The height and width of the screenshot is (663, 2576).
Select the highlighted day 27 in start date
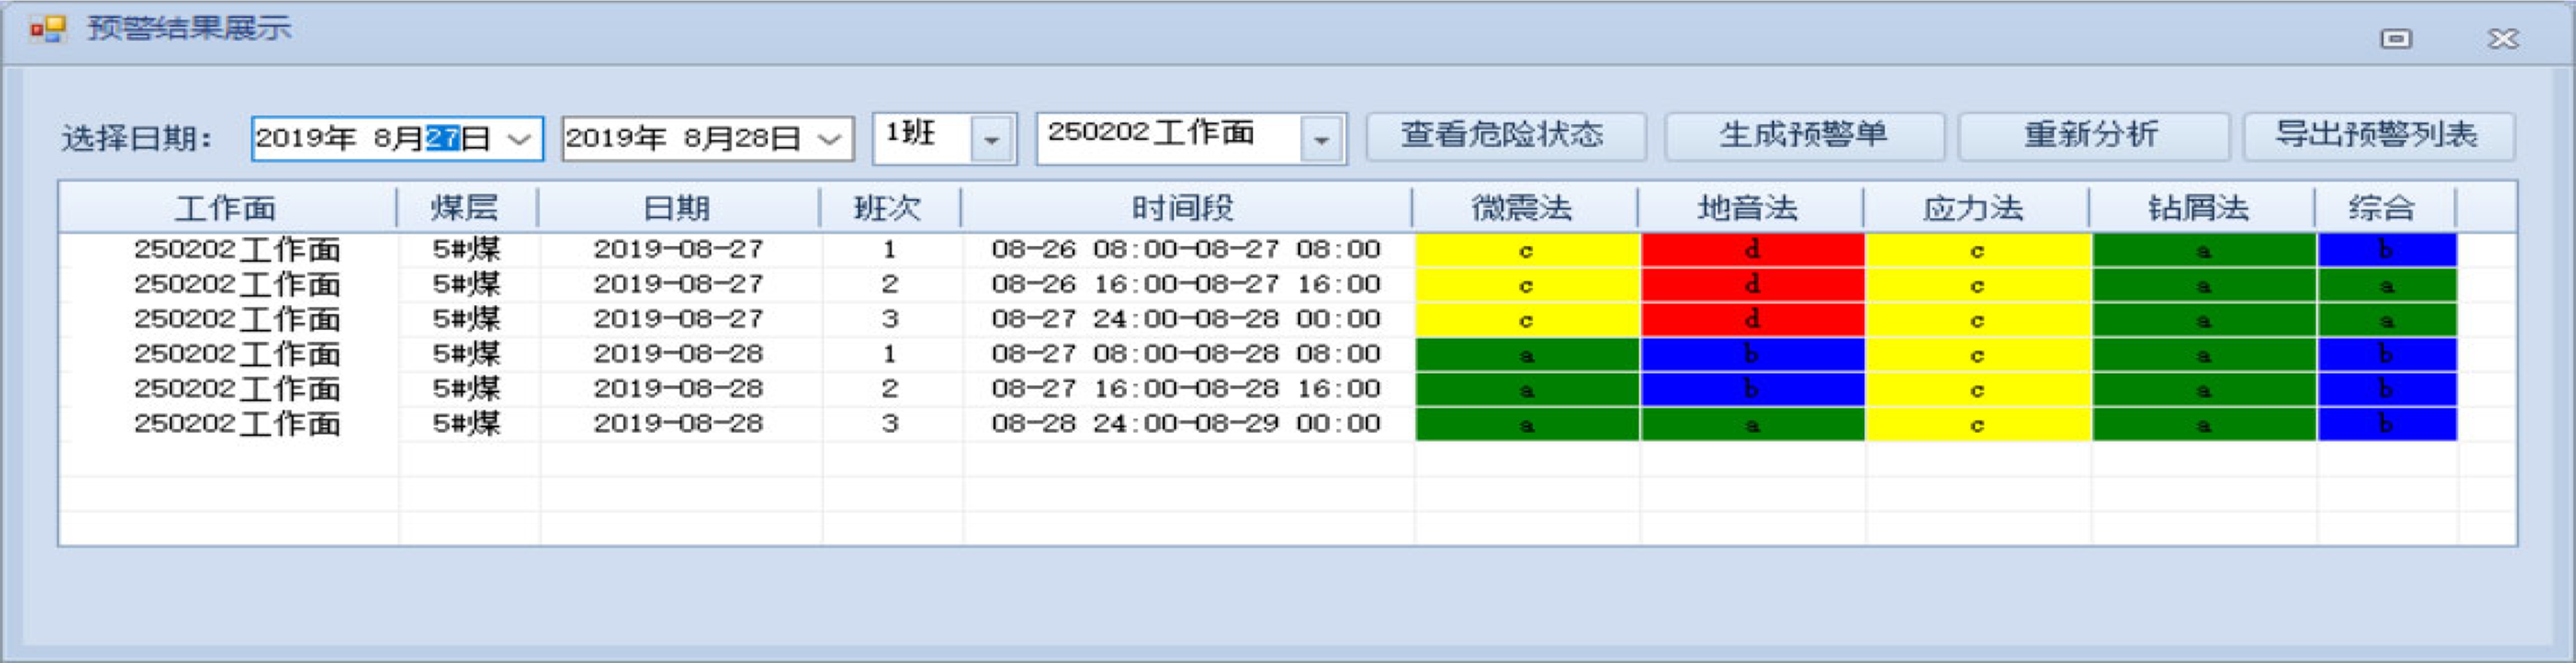[442, 138]
